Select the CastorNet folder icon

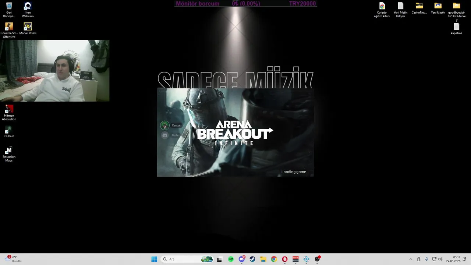pos(419,8)
